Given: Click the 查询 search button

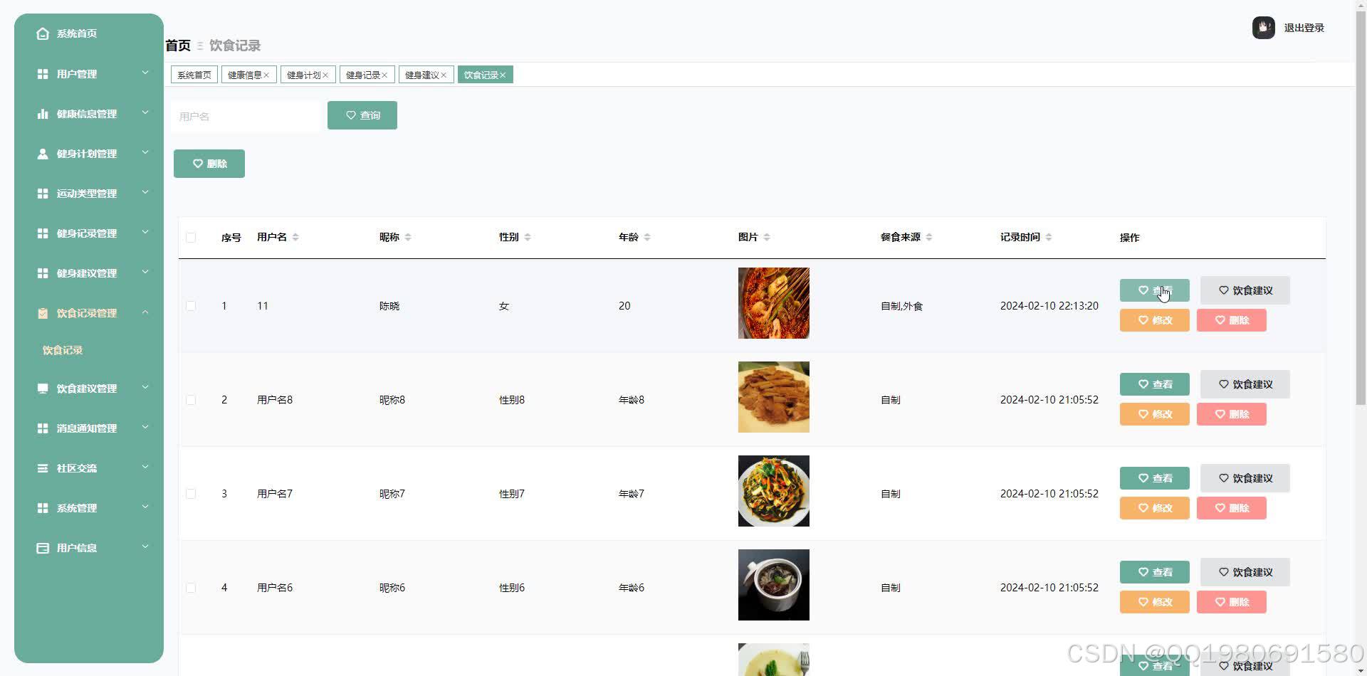Looking at the screenshot, I should coord(362,115).
